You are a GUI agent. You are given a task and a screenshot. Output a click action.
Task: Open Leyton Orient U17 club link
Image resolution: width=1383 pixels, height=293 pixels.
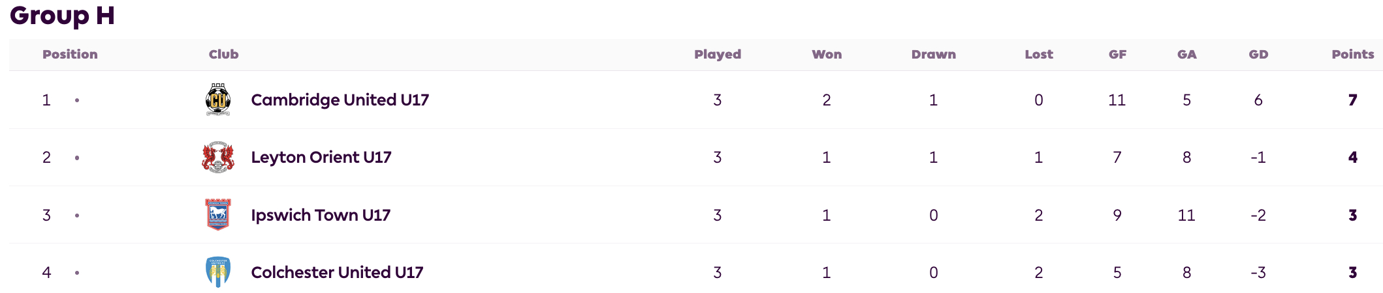321,157
